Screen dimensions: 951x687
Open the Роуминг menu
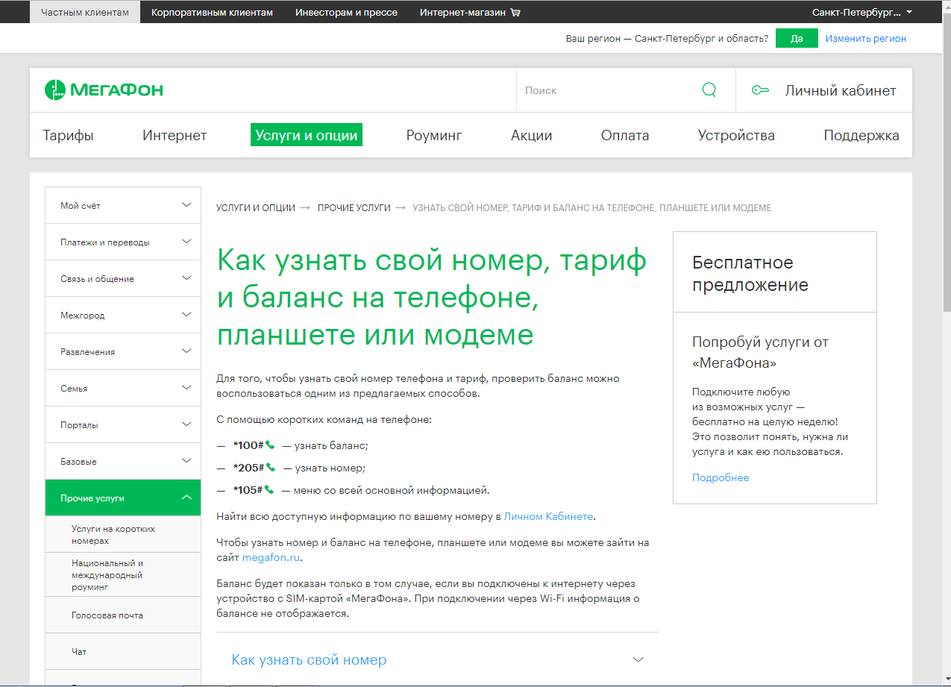pos(434,135)
